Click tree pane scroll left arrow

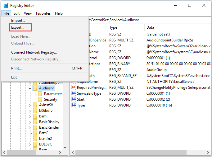(4, 152)
